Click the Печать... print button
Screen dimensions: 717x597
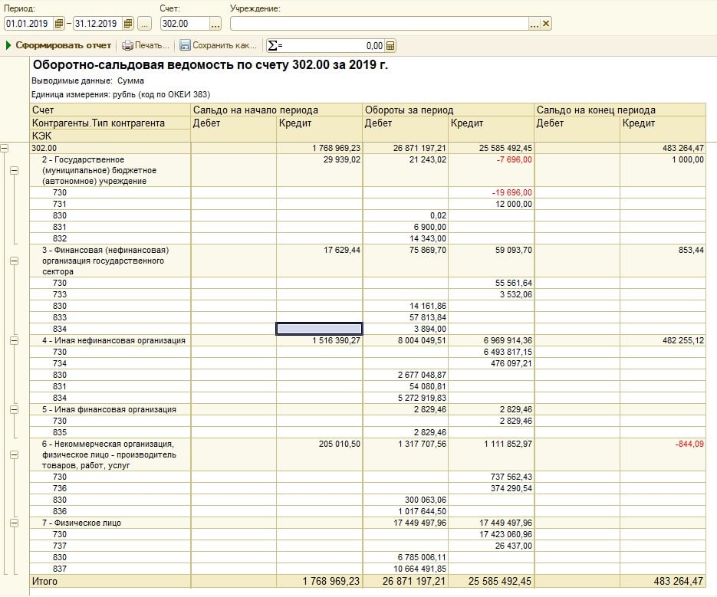coord(146,46)
